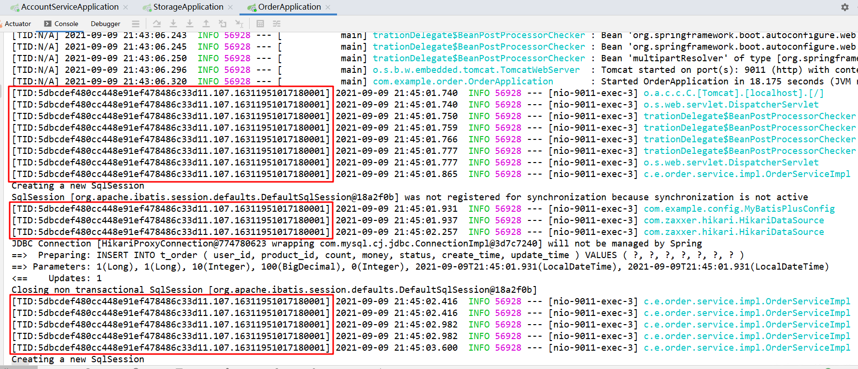Click the timestamp 21:43:06.296
Viewport: 858px width, 369px height.
click(x=155, y=70)
